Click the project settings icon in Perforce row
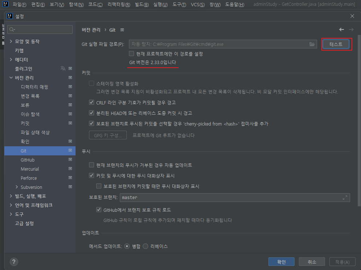 (70, 178)
